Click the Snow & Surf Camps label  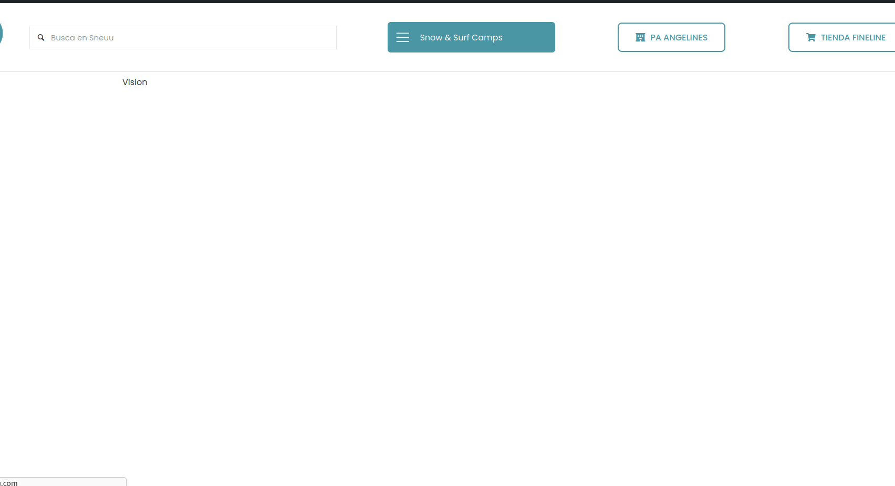click(x=461, y=37)
